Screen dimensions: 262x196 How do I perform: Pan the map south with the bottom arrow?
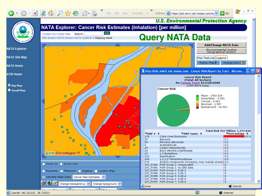click(118, 157)
